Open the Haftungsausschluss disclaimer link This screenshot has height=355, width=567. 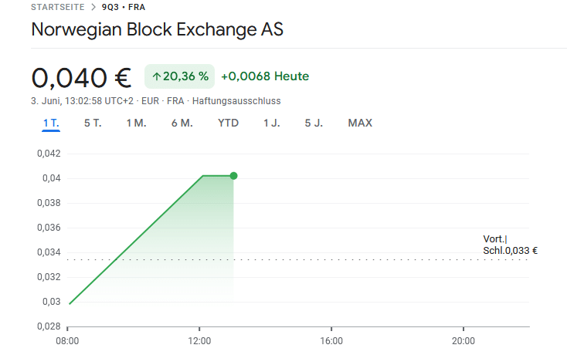[x=236, y=101]
